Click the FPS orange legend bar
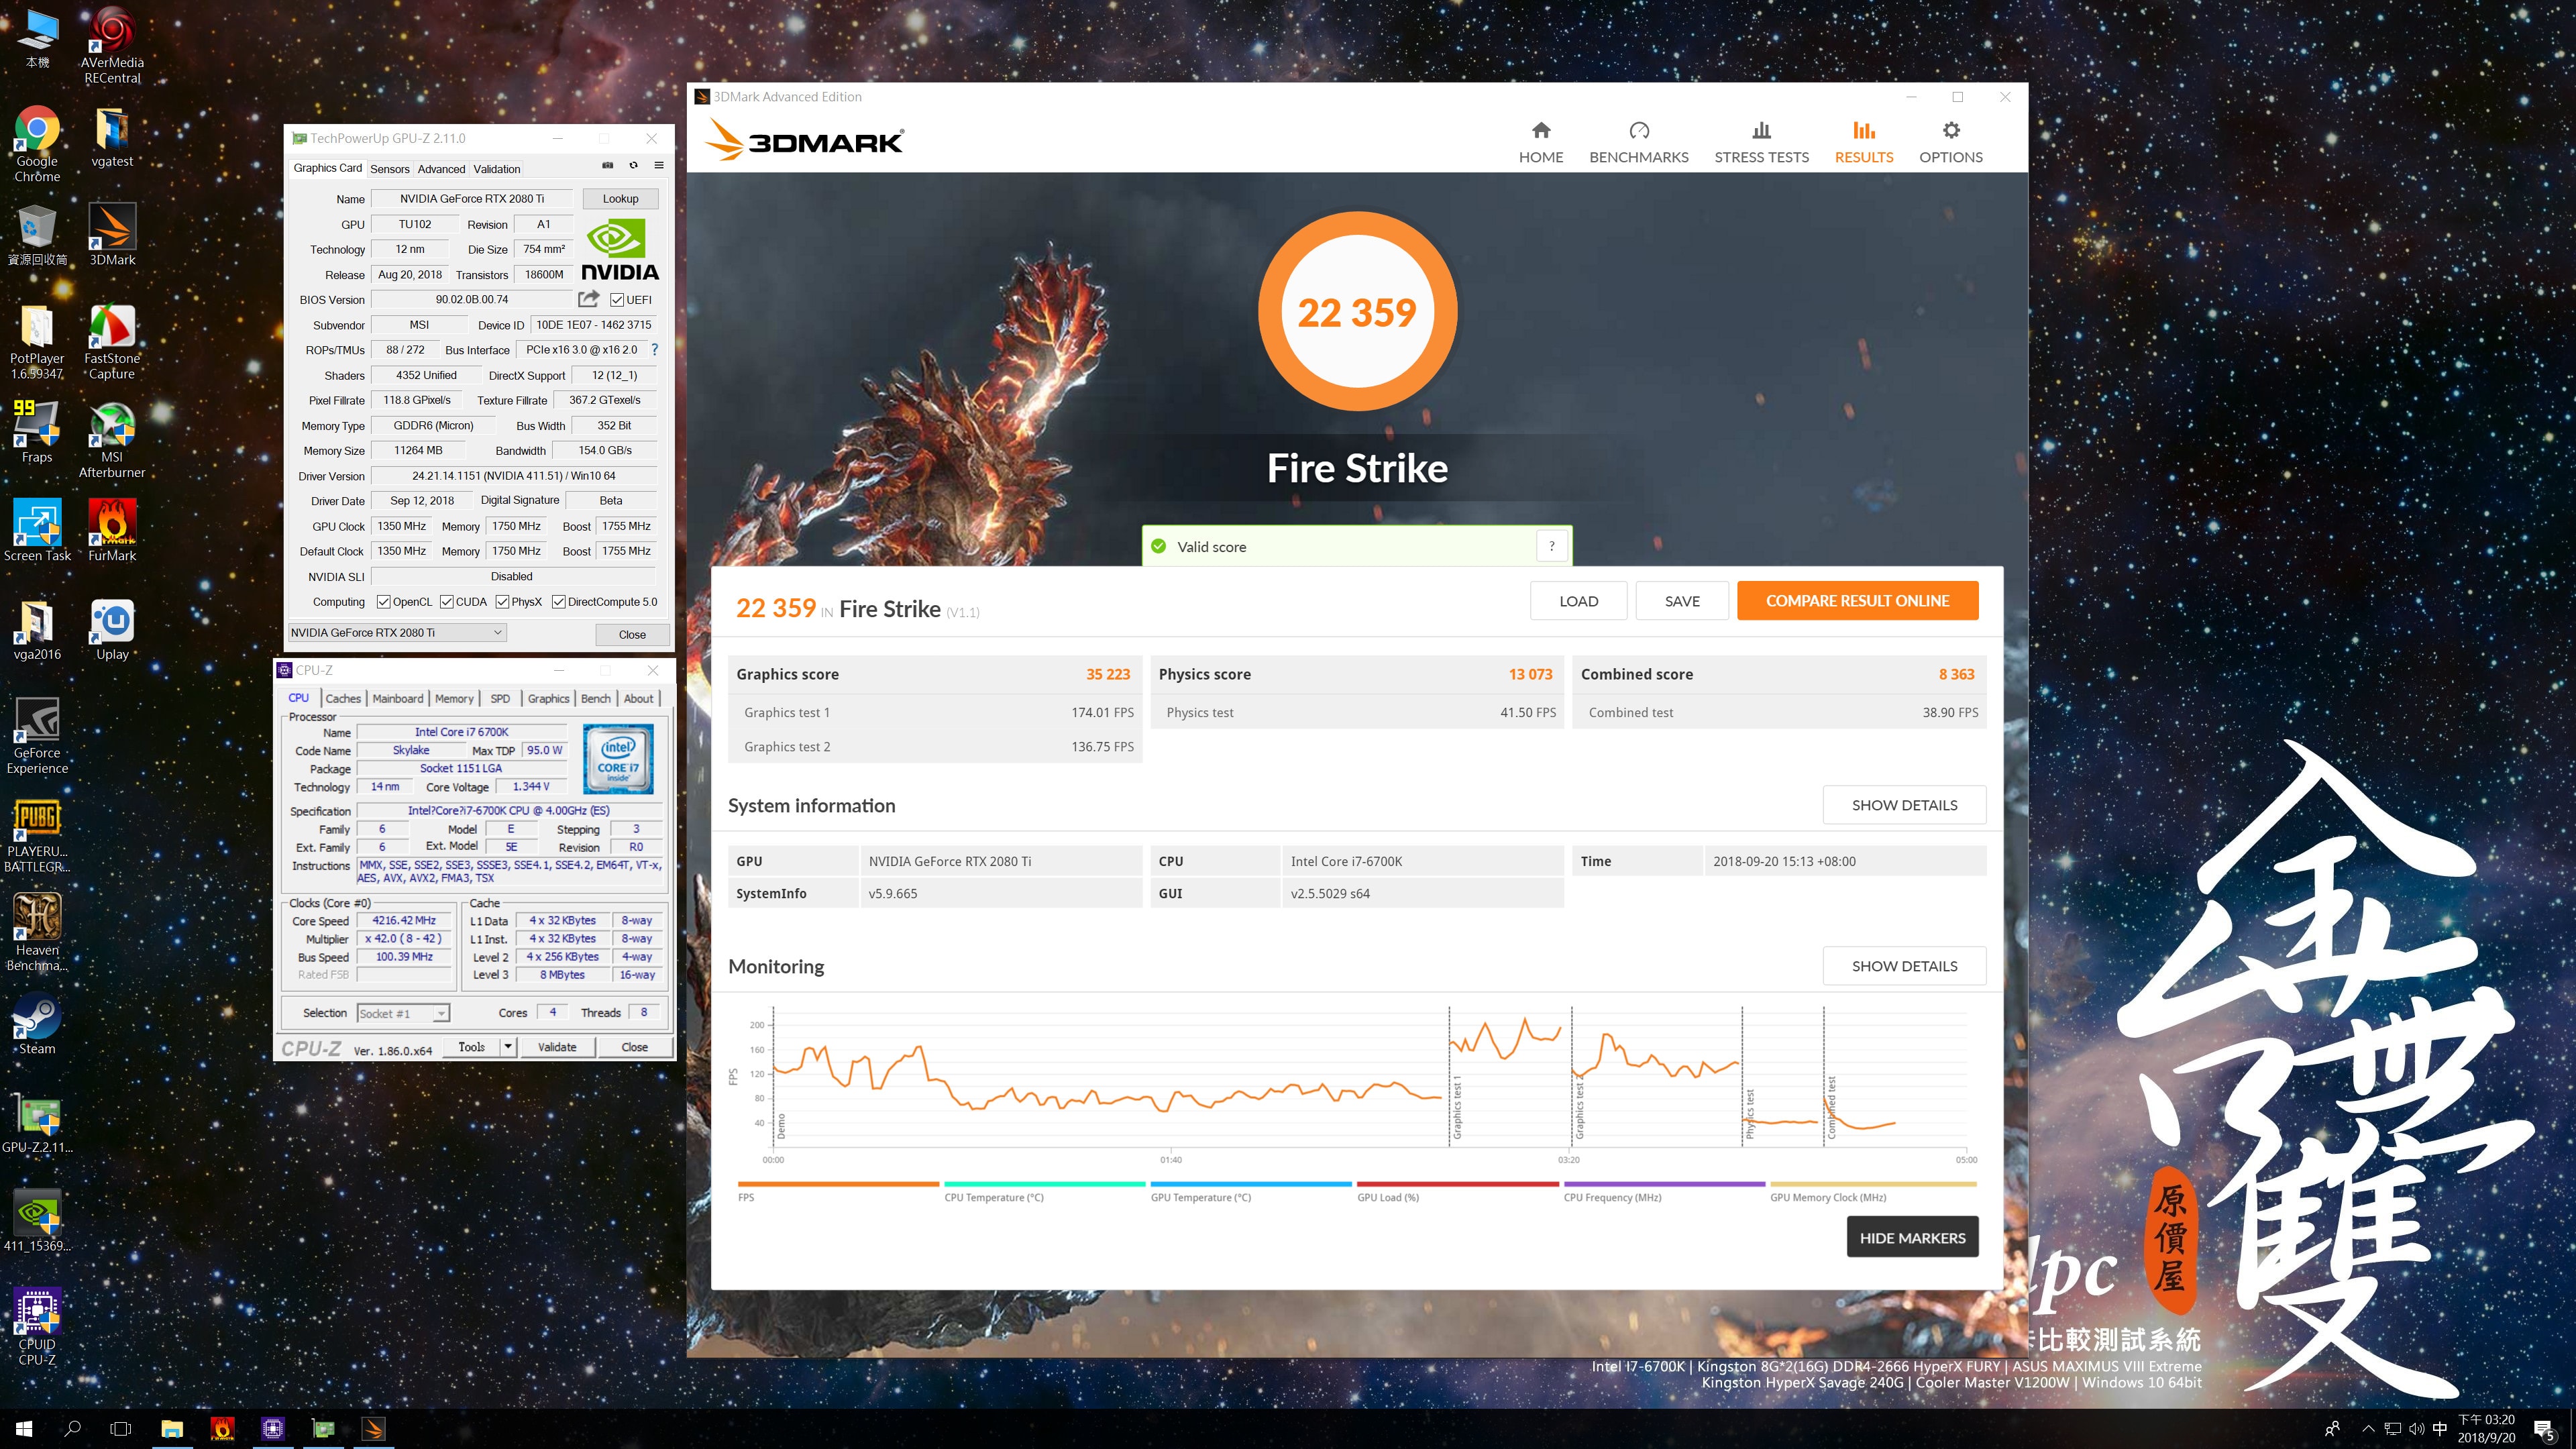Screen dimensions: 2576x1449 (x=838, y=1184)
